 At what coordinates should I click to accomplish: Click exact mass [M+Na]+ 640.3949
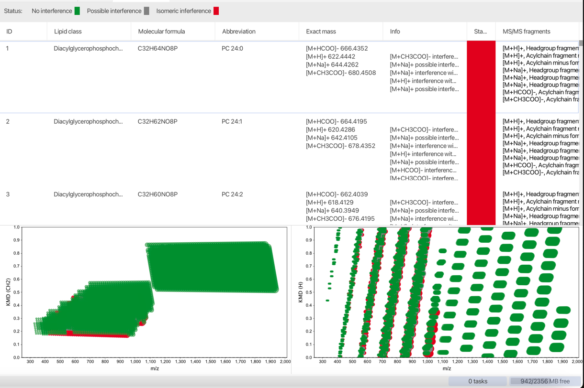click(332, 211)
